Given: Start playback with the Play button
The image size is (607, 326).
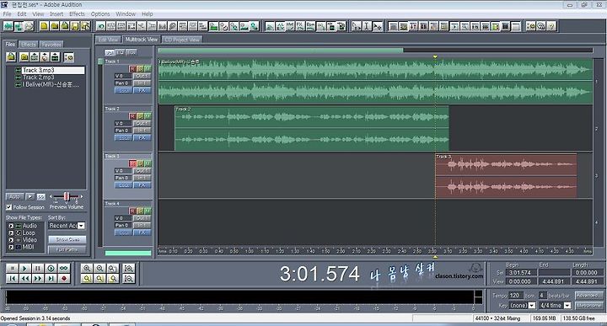Looking at the screenshot, I should tap(24, 268).
